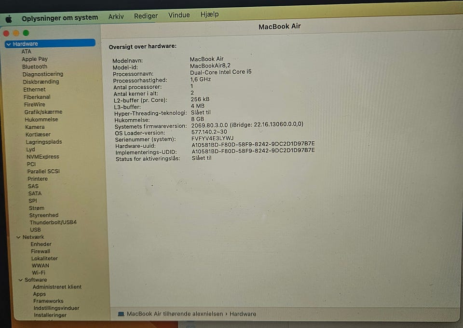The width and height of the screenshot is (463, 328).
Task: Select Kamera in the sidebar
Action: click(x=35, y=127)
